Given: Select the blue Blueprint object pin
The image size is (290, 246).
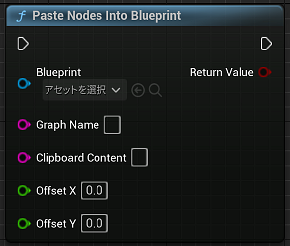Looking at the screenshot, I should tap(24, 84).
